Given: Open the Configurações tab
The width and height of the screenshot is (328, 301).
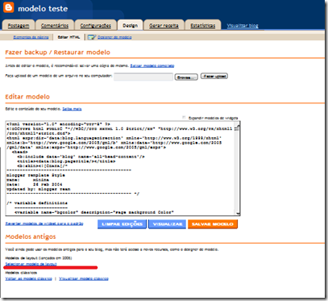Looking at the screenshot, I should pos(96,26).
